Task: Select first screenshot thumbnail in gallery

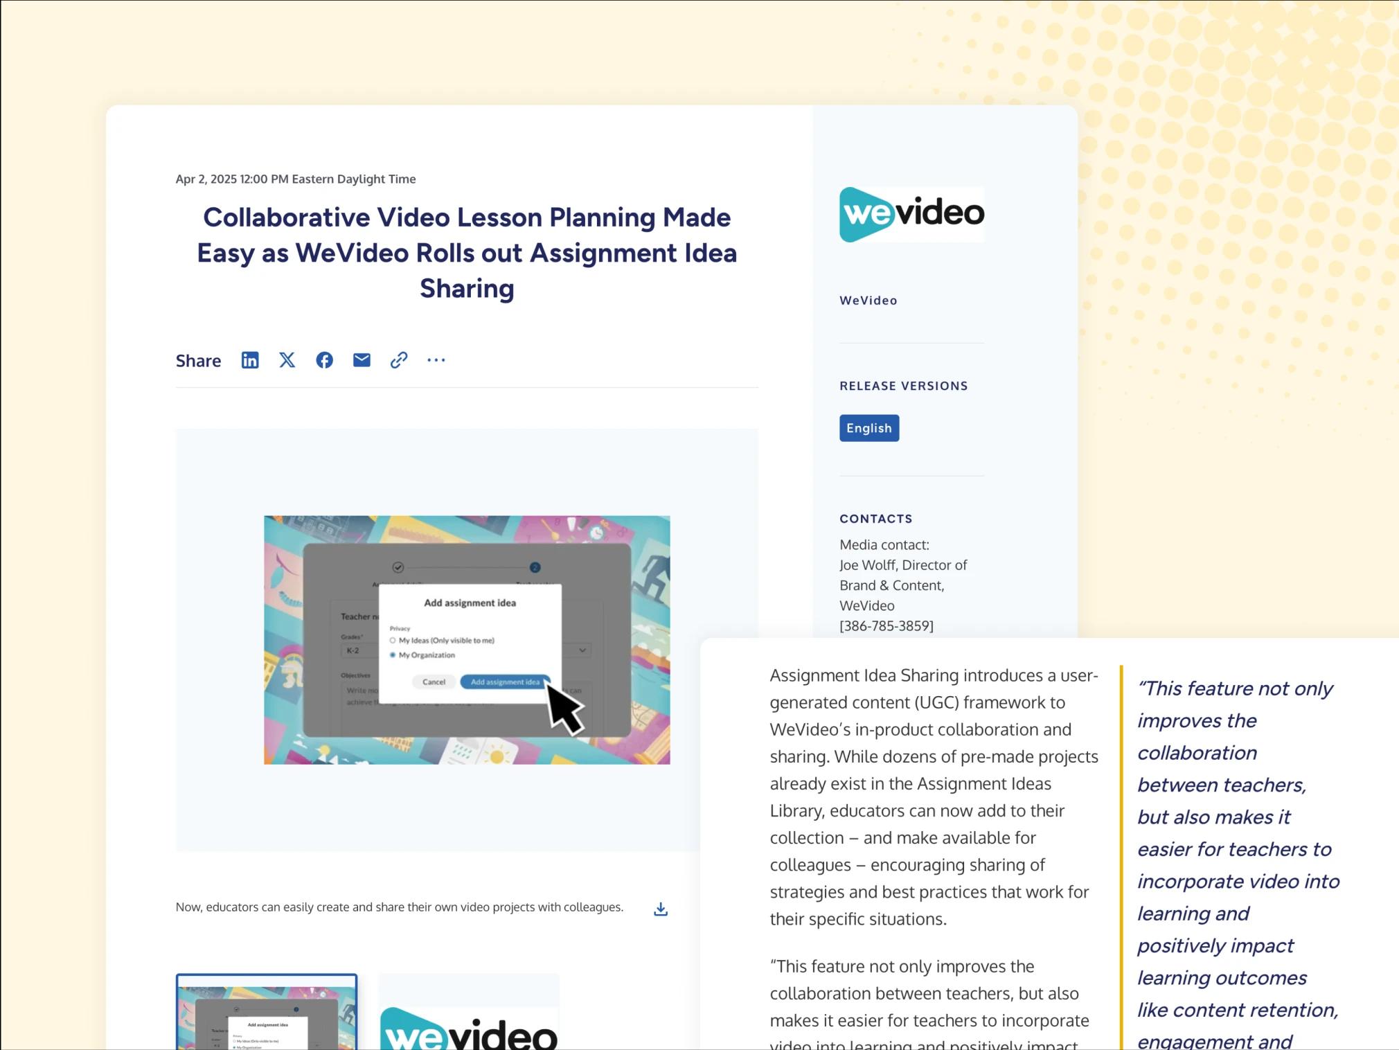Action: [x=267, y=1012]
